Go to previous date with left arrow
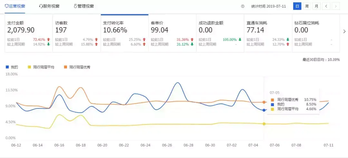Screen dimensions: 348x158 pos(326,6)
